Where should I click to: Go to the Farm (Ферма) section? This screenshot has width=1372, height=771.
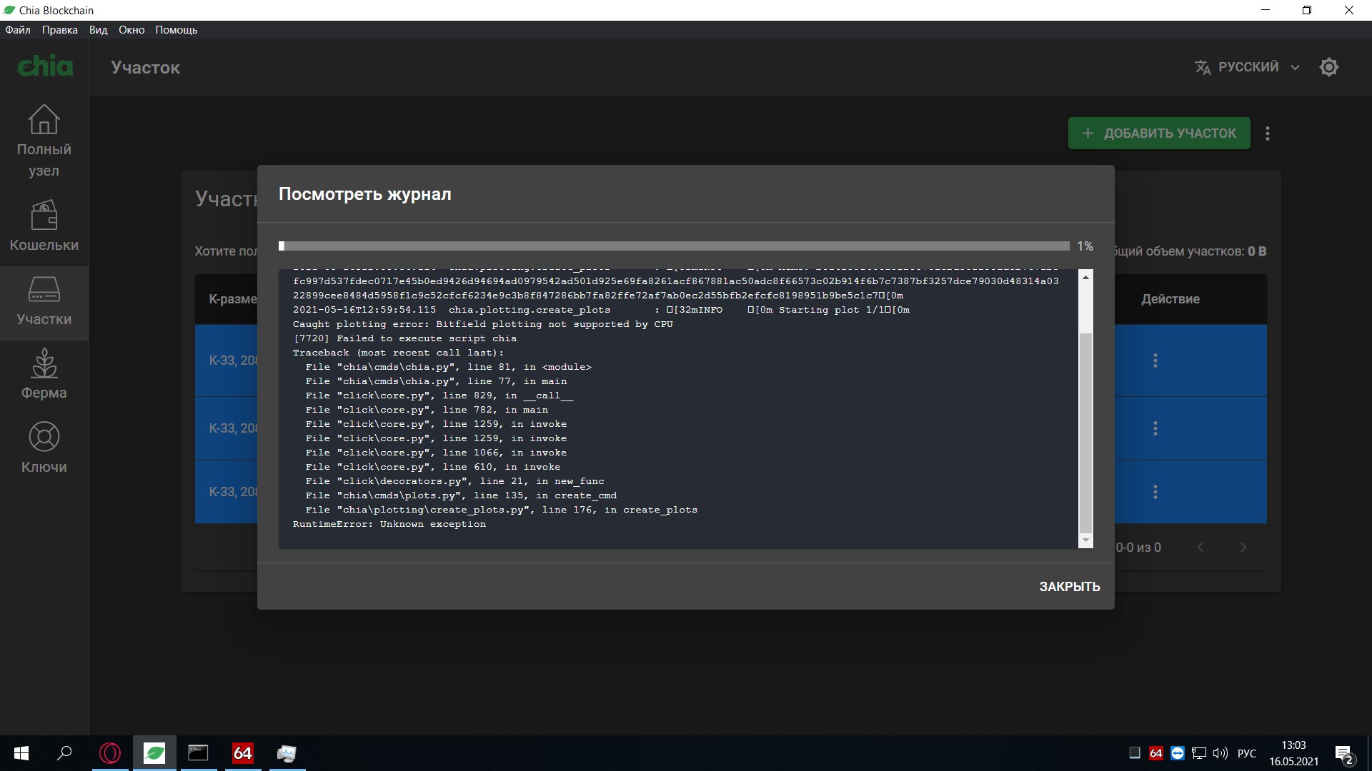tap(44, 374)
